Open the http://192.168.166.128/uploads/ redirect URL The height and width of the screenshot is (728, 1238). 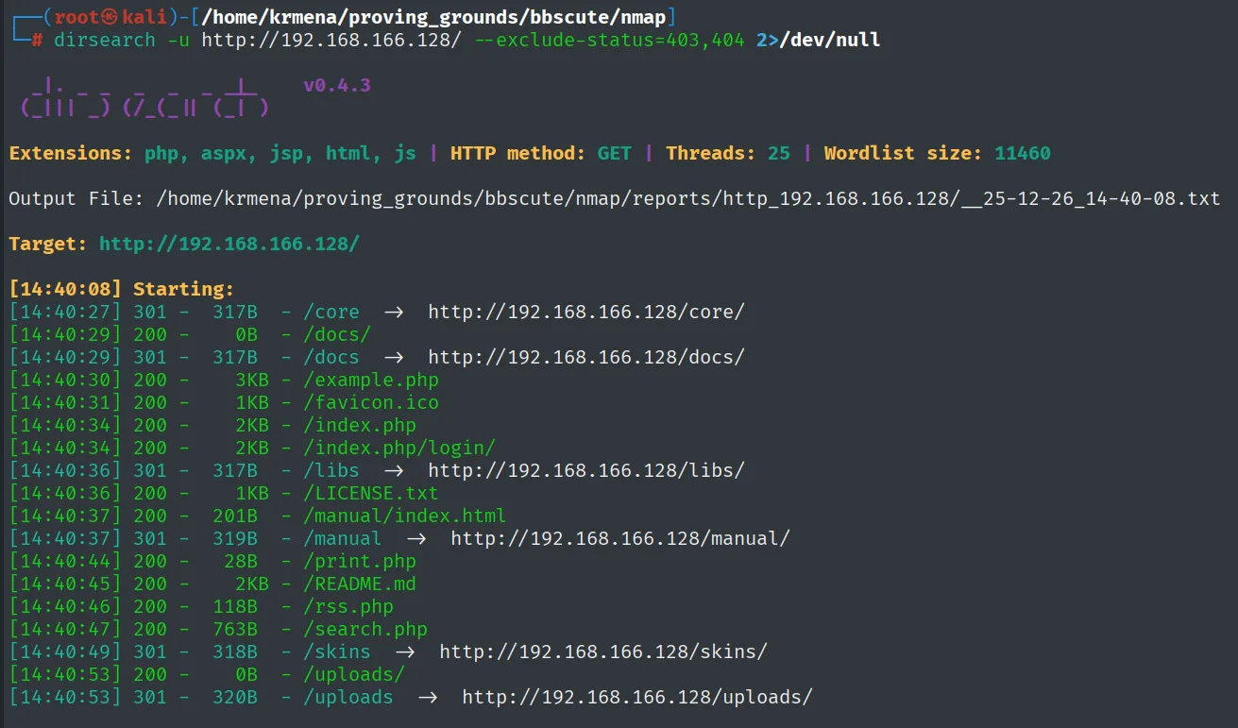click(x=637, y=697)
